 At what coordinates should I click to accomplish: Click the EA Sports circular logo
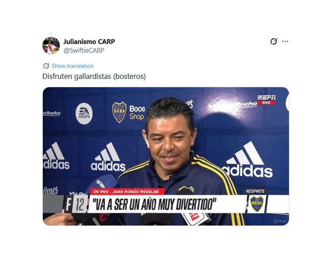84,113
